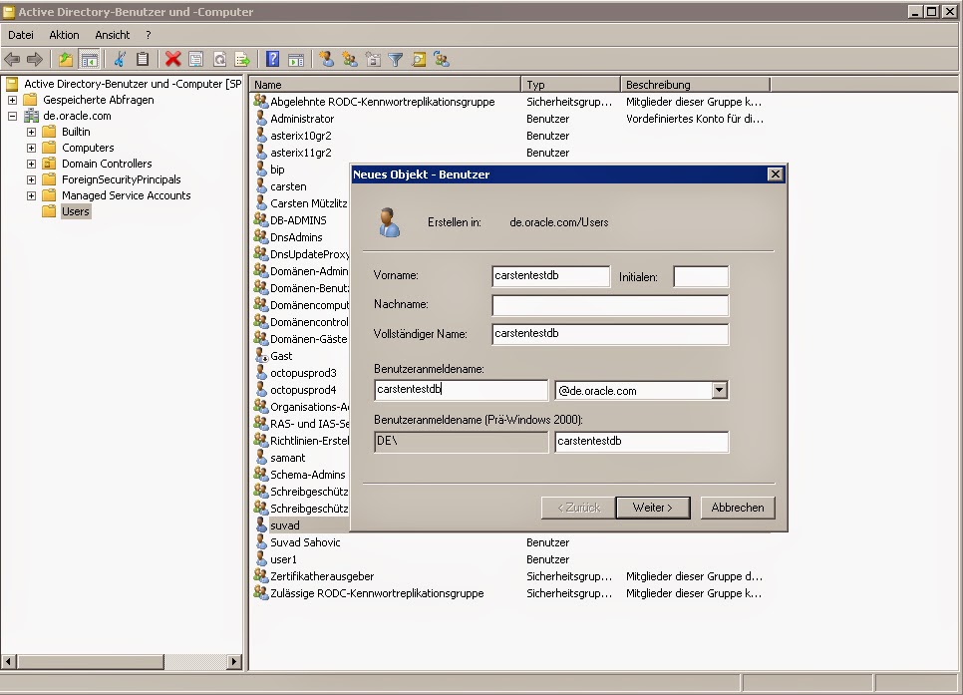Select Domain Controllers in the tree
The width and height of the screenshot is (963, 695).
[x=107, y=164]
